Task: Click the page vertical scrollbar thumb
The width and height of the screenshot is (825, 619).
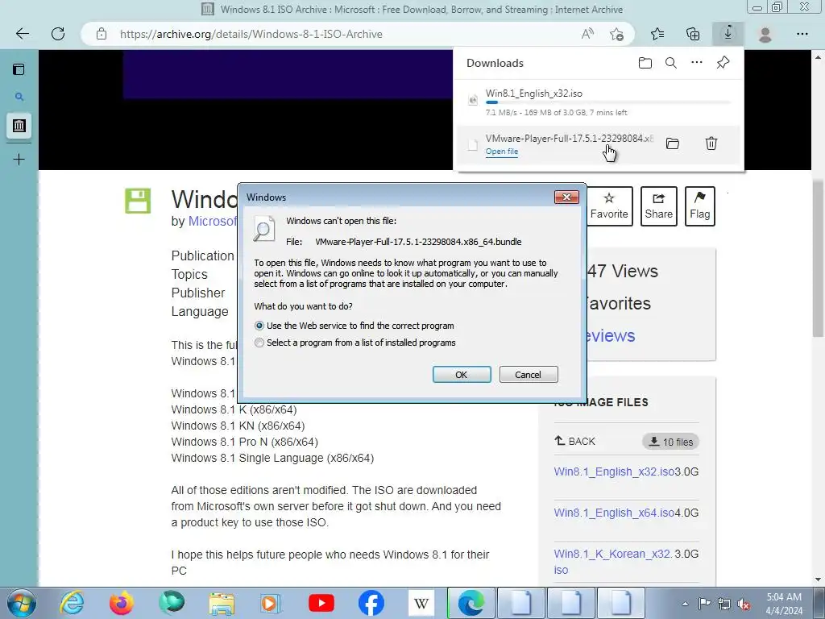Action: click(818, 258)
